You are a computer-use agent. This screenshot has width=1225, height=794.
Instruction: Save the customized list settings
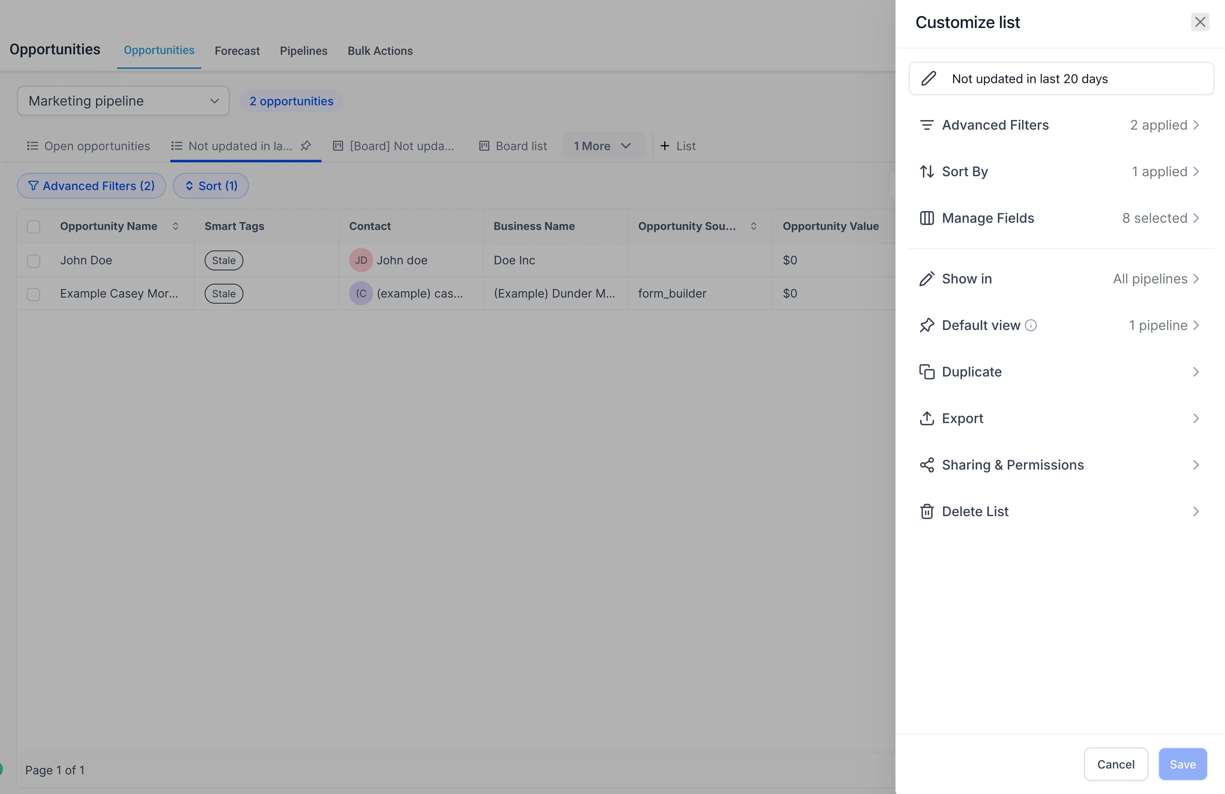coord(1182,764)
